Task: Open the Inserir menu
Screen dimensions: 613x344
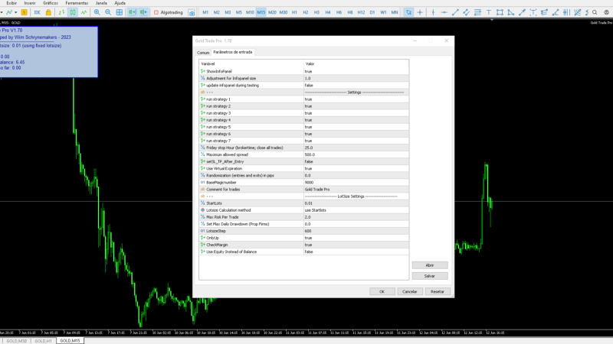Action: [x=30, y=3]
